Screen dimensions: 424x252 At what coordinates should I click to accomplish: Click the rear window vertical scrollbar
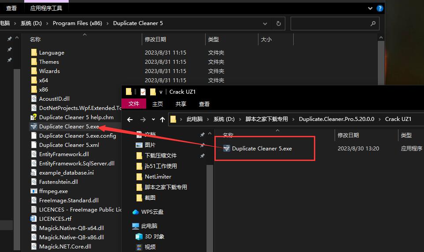pos(381,62)
